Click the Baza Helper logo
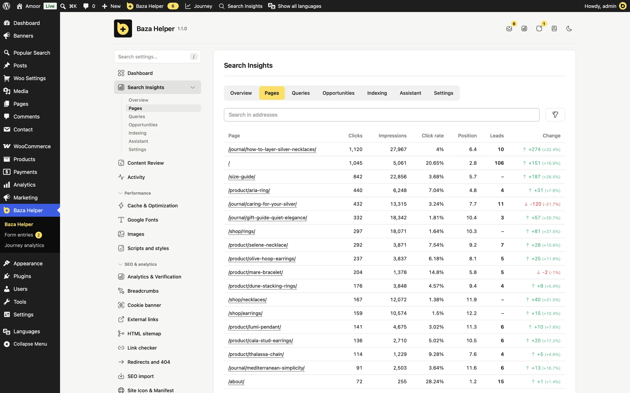This screenshot has width=630, height=393. 123,29
